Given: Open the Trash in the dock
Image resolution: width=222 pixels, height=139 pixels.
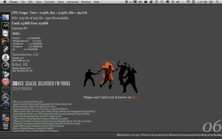Looking at the screenshot, I should pos(6,126).
